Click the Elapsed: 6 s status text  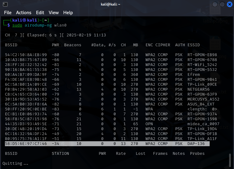(x=42, y=35)
